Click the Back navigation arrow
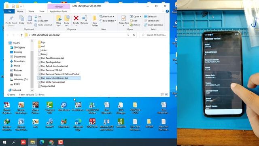This screenshot has height=146, width=259. coord(8,35)
